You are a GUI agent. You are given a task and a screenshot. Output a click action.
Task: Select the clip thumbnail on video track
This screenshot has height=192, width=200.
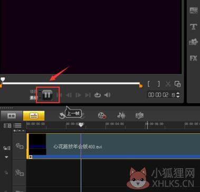point(37,144)
